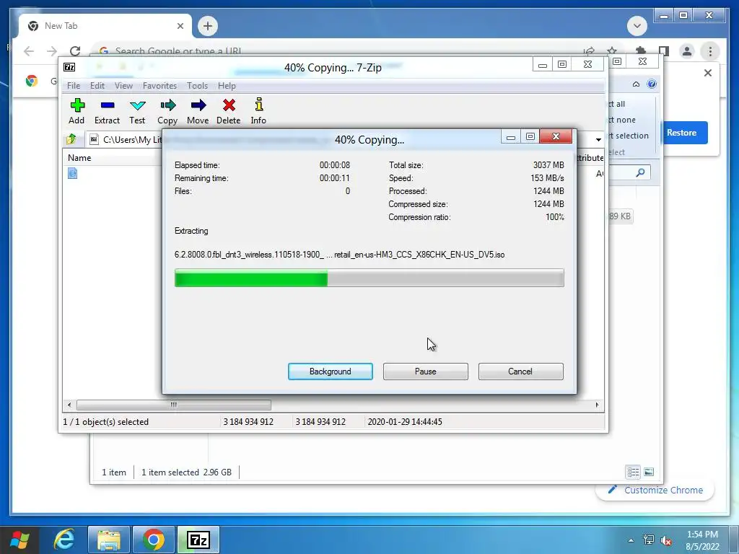Open a new Chrome tab with plus
The height and width of the screenshot is (554, 739).
pos(208,26)
